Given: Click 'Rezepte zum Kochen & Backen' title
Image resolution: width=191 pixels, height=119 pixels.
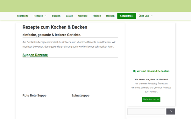Looking at the screenshot, I should click(55, 27).
